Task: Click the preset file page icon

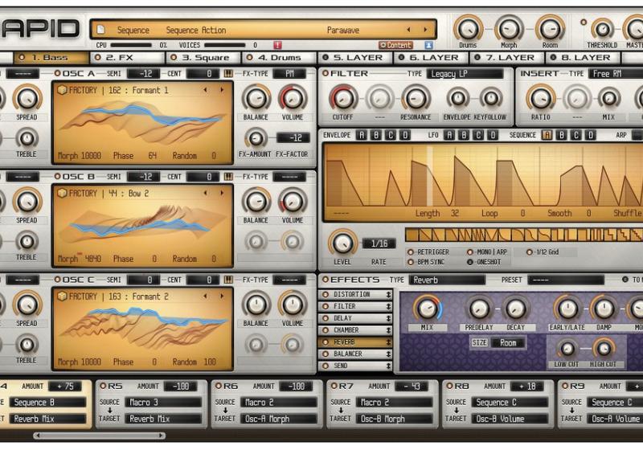Action: coord(100,31)
